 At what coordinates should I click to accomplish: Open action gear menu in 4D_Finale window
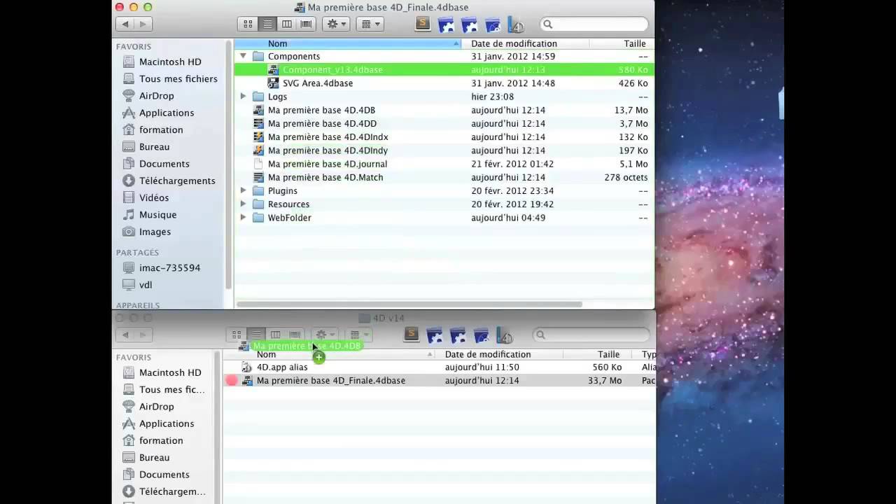click(x=336, y=24)
